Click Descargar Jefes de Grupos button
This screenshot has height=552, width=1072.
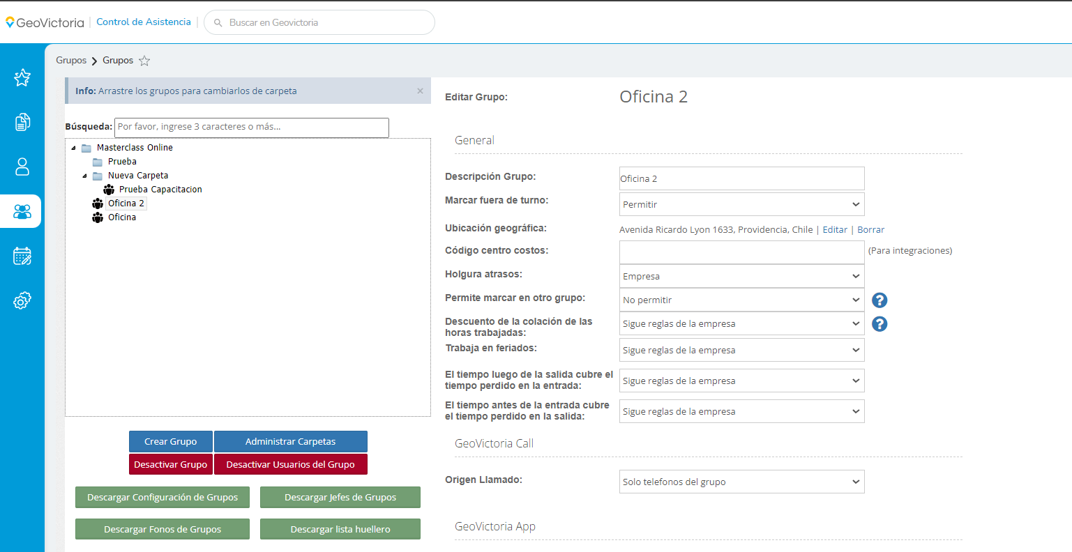pyautogui.click(x=340, y=498)
